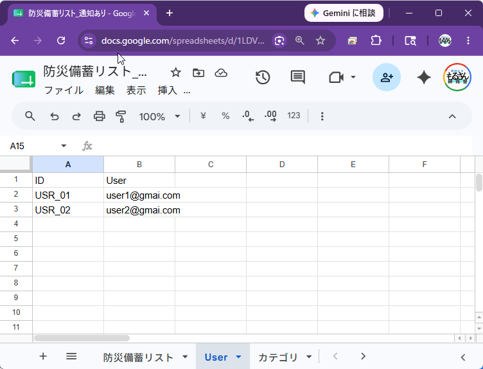Open a new browser tab

(170, 13)
